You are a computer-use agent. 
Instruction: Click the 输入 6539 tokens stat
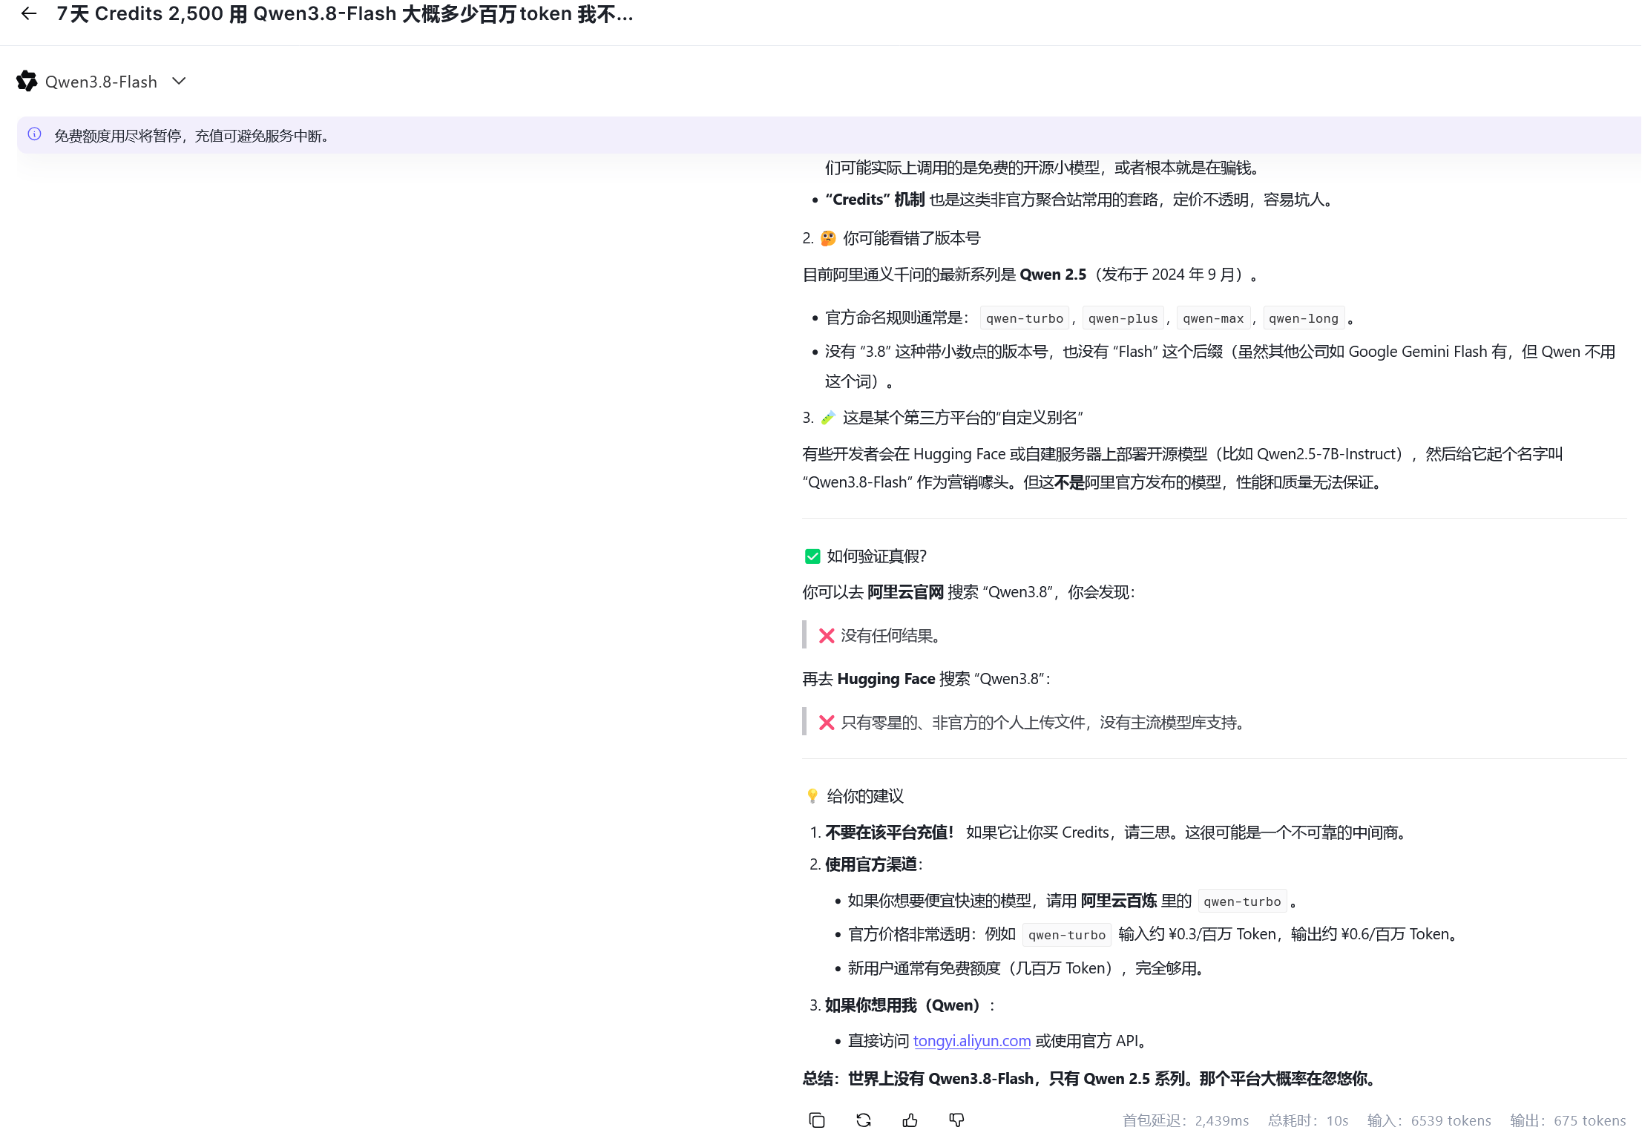[x=1429, y=1120]
